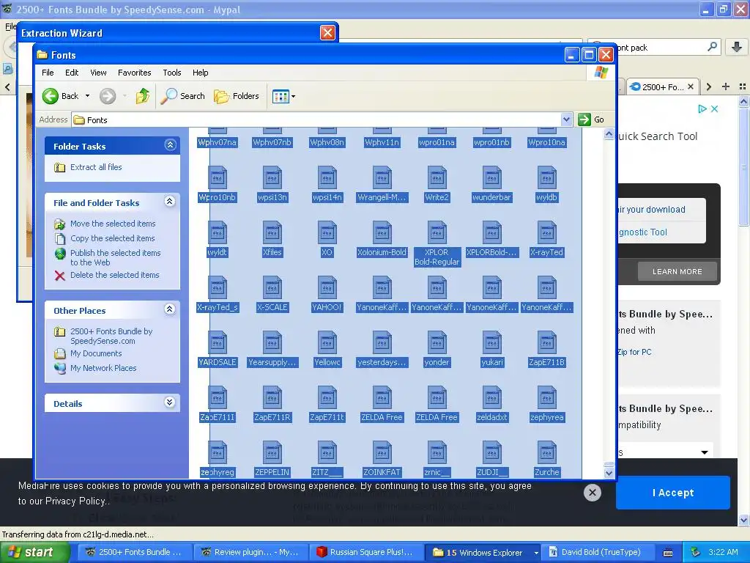The width and height of the screenshot is (750, 563).
Task: Open the Tools menu
Action: click(x=171, y=73)
